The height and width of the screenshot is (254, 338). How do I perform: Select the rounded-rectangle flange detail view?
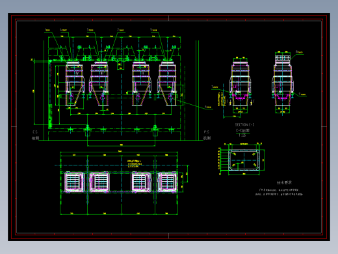tap(244, 160)
